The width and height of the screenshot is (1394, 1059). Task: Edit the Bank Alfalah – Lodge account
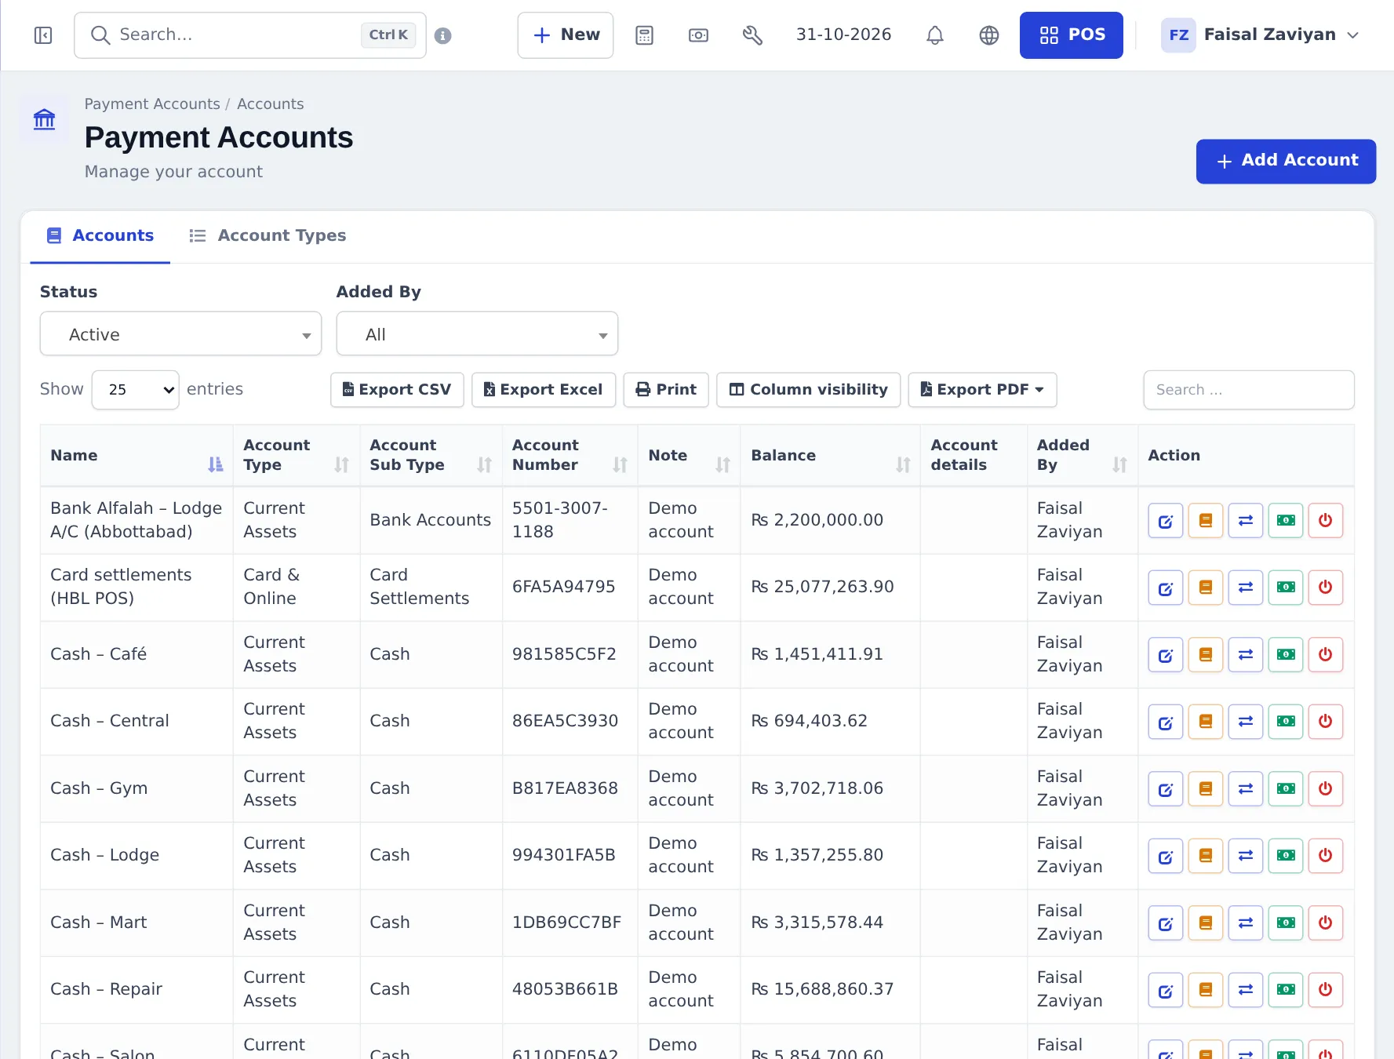click(x=1166, y=521)
